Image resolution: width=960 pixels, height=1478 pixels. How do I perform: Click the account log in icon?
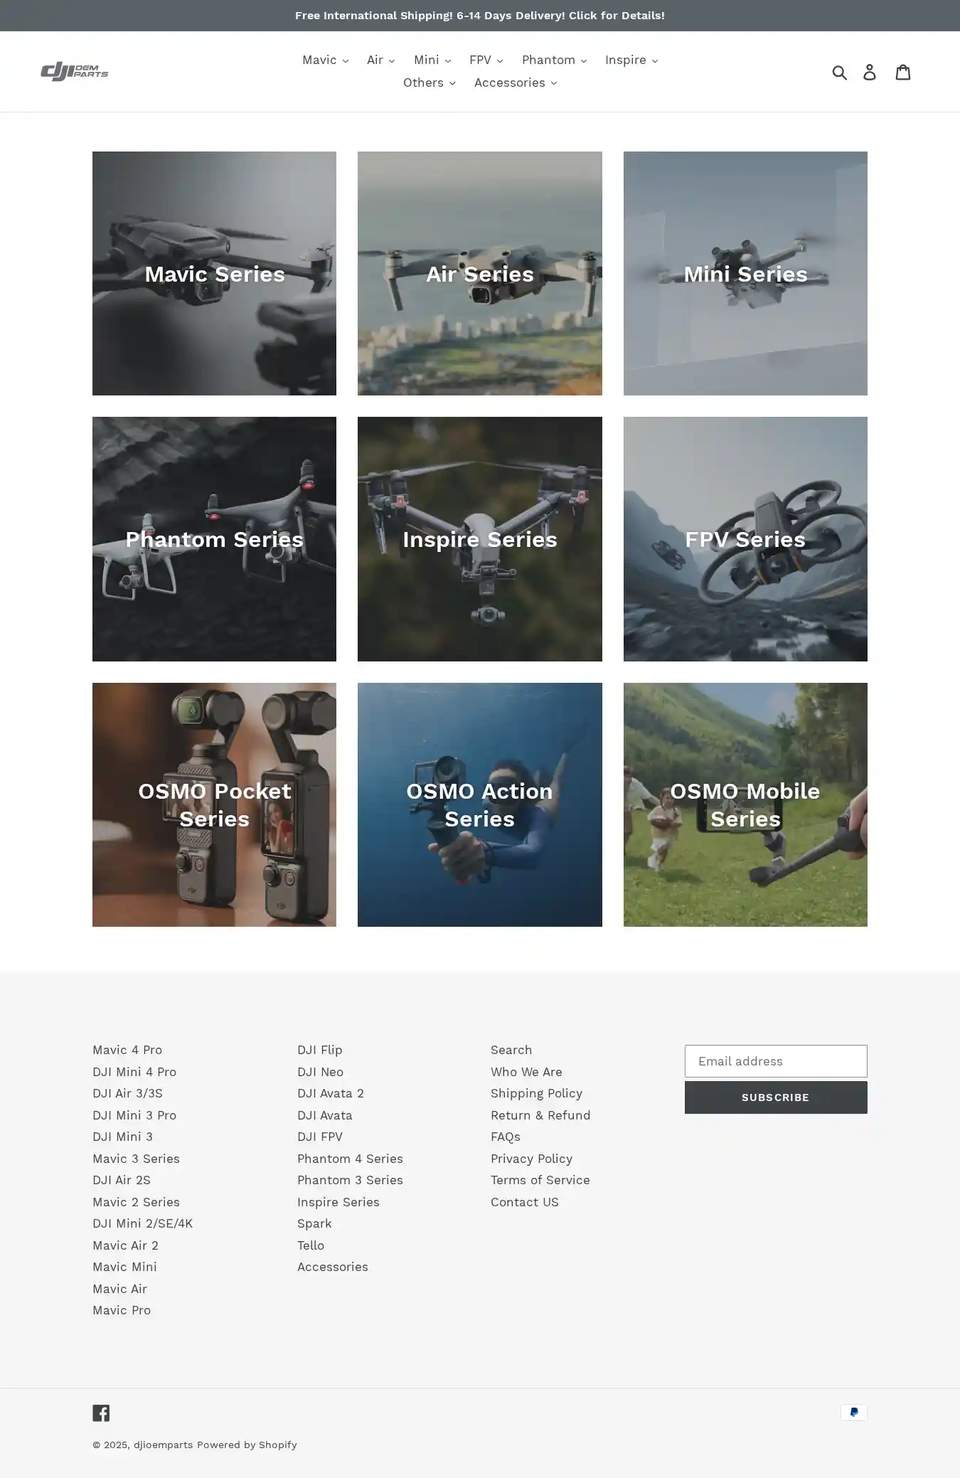(x=870, y=72)
